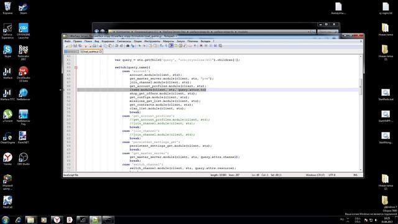Image resolution: width=398 pixels, height=224 pixels.
Task: Select the Cheat Engine desktop icon
Action: [x=7, y=138]
